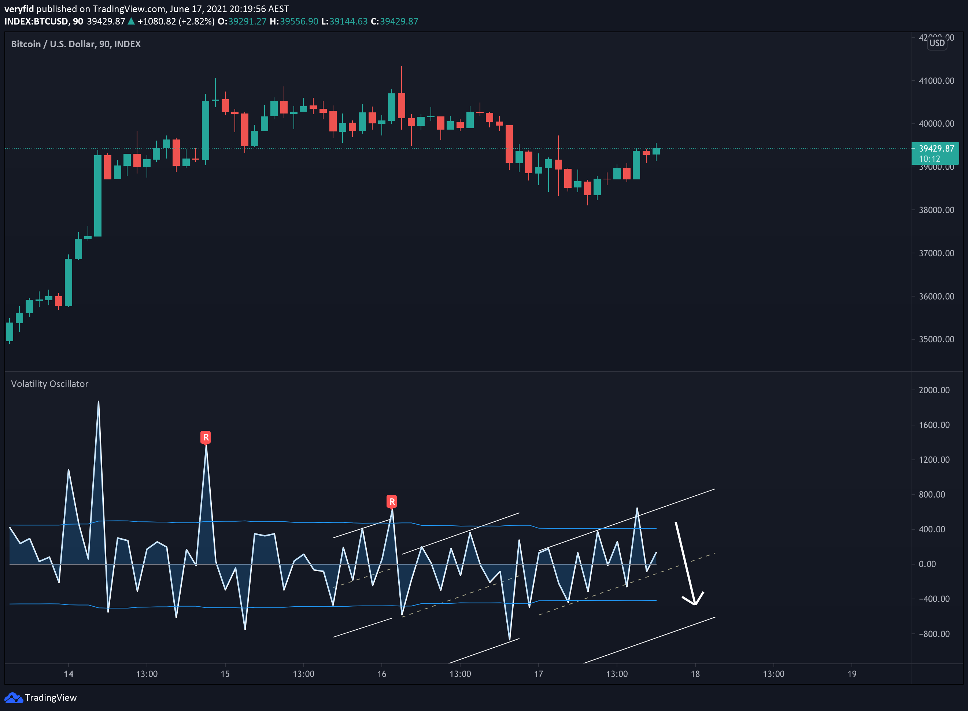Click the current price label 39429.87
The height and width of the screenshot is (711, 968).
(936, 149)
